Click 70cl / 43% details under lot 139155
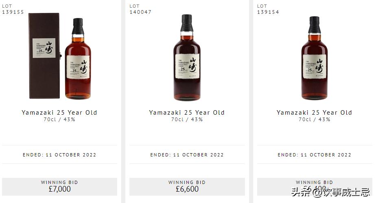The image size is (376, 203). (x=59, y=120)
